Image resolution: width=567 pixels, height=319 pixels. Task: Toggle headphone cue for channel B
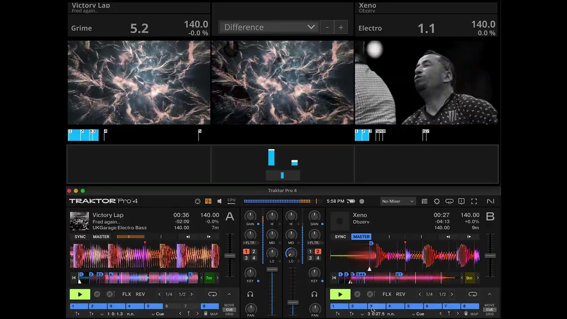point(314,294)
